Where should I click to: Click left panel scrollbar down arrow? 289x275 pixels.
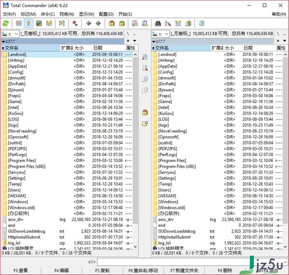click(x=135, y=247)
